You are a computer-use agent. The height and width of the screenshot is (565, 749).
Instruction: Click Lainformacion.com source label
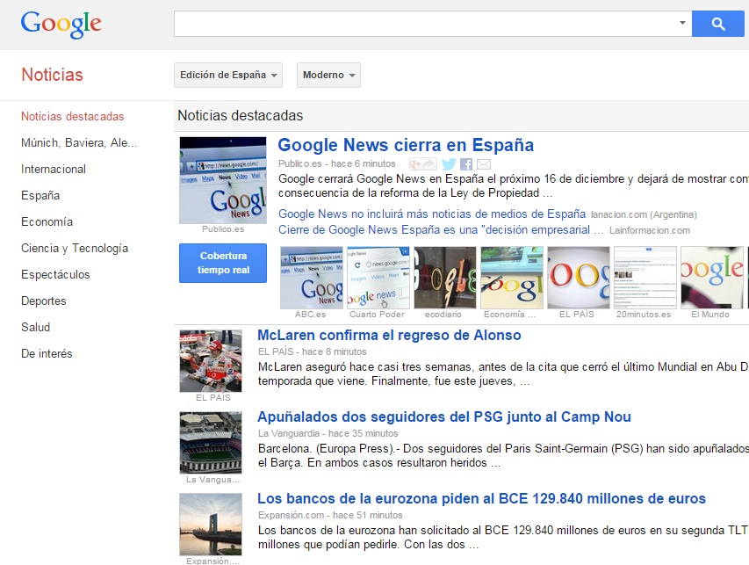(x=650, y=230)
